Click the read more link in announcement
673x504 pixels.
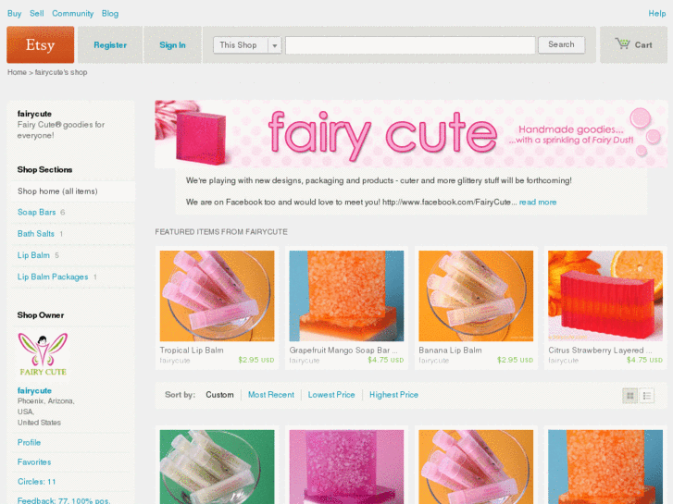pyautogui.click(x=537, y=202)
